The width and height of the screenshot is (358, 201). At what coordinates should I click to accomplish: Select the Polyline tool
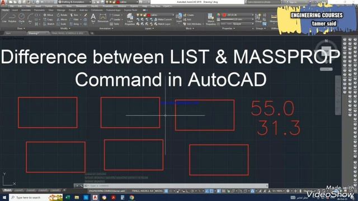12,18
